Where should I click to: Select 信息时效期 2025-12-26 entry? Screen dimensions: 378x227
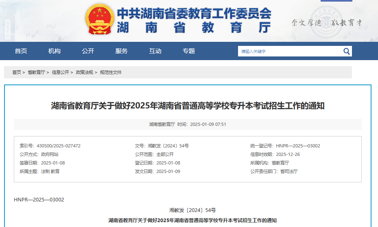click(275, 154)
